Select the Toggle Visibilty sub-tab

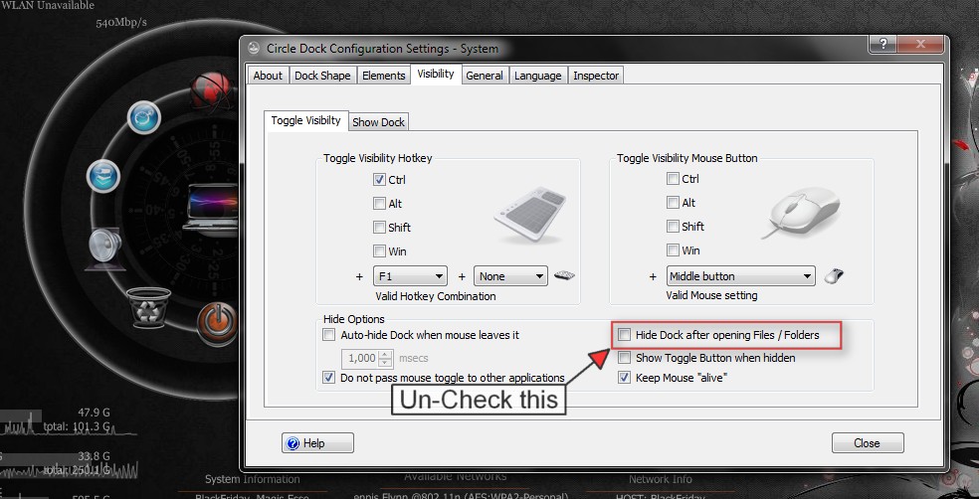306,120
